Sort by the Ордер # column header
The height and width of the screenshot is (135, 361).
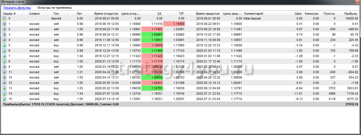pyautogui.click(x=9, y=13)
